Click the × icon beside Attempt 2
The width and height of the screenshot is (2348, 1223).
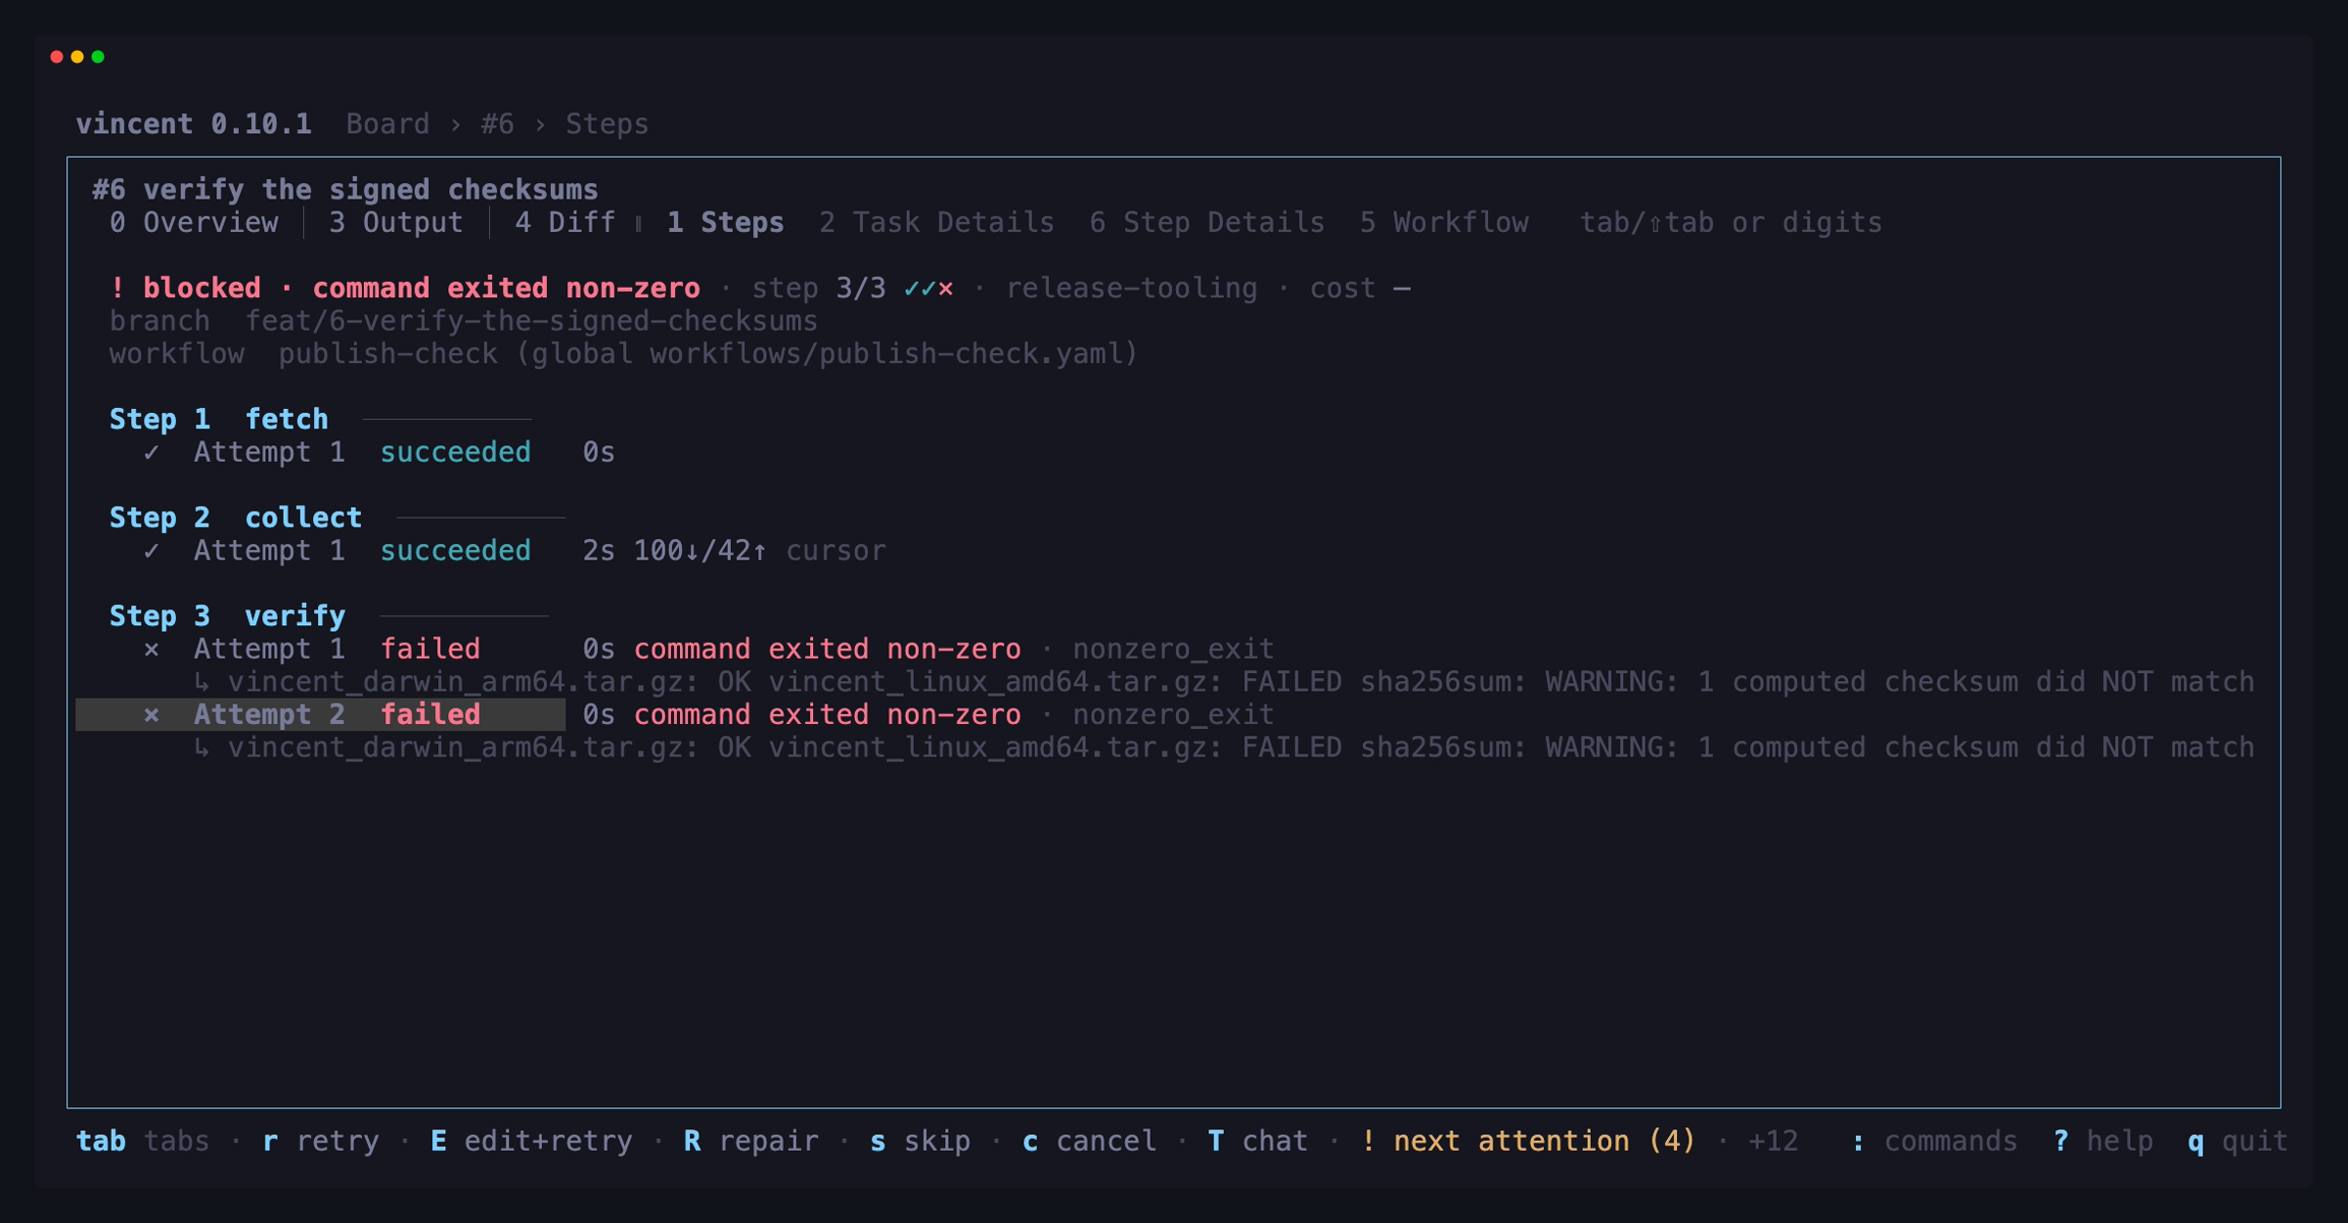tap(151, 714)
